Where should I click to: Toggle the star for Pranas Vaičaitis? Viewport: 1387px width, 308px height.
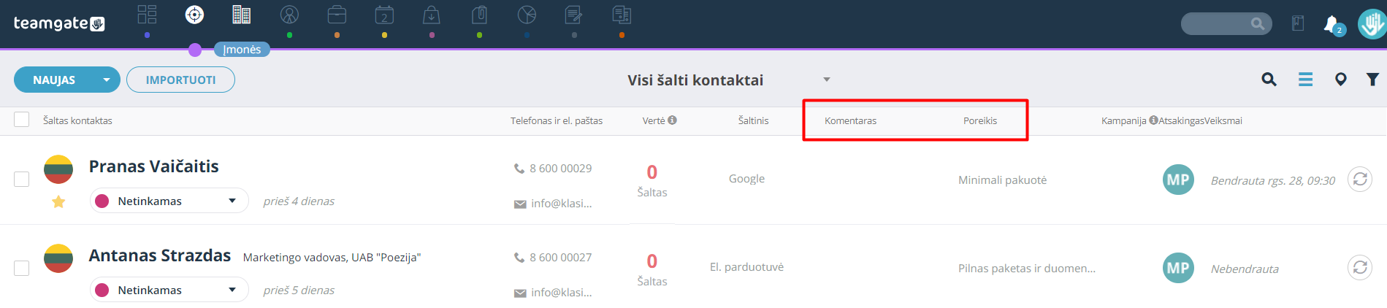pos(58,202)
